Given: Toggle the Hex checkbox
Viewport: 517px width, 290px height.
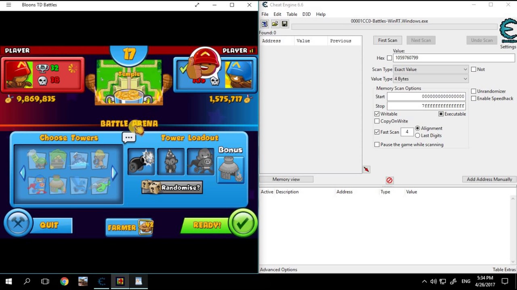Looking at the screenshot, I should click(x=389, y=58).
